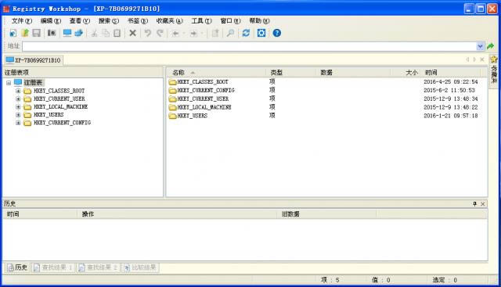Select the XP-7B0699271B10 document tab

click(33, 60)
